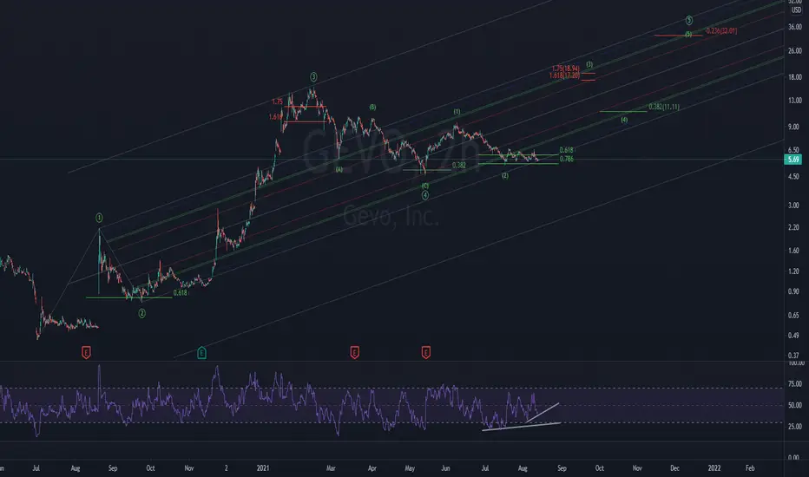Screen dimensions: 809x477
Task: Click the Feb label on time axis
Action: click(x=750, y=468)
